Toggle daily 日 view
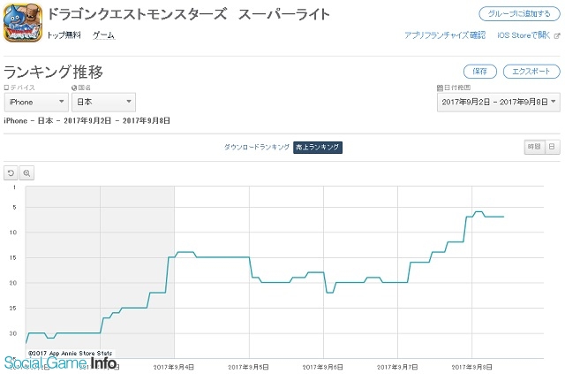Screen dimensions: 565x374 click(x=552, y=147)
